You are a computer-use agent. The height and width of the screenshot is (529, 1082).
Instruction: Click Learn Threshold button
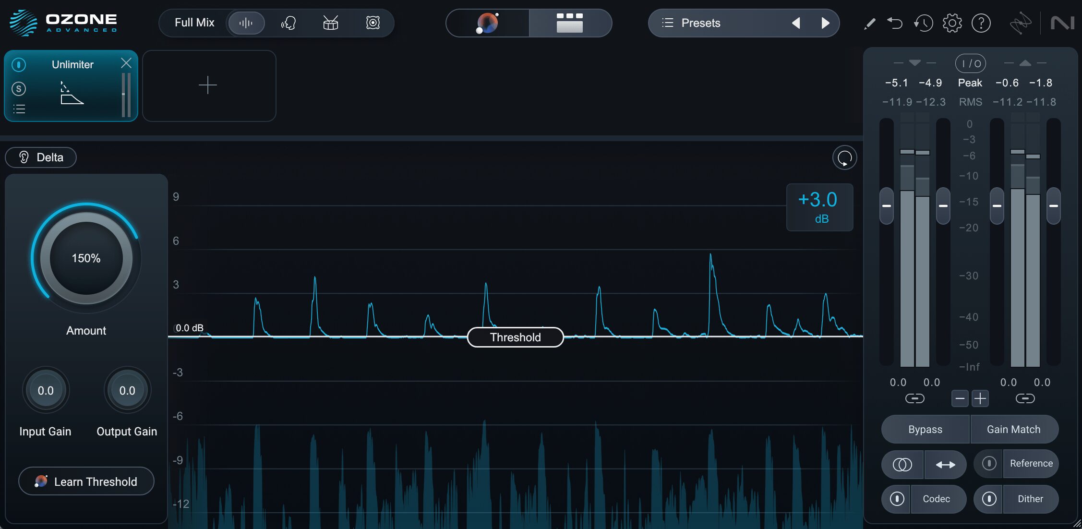86,481
